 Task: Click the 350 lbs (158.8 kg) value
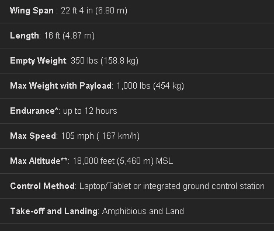point(105,61)
